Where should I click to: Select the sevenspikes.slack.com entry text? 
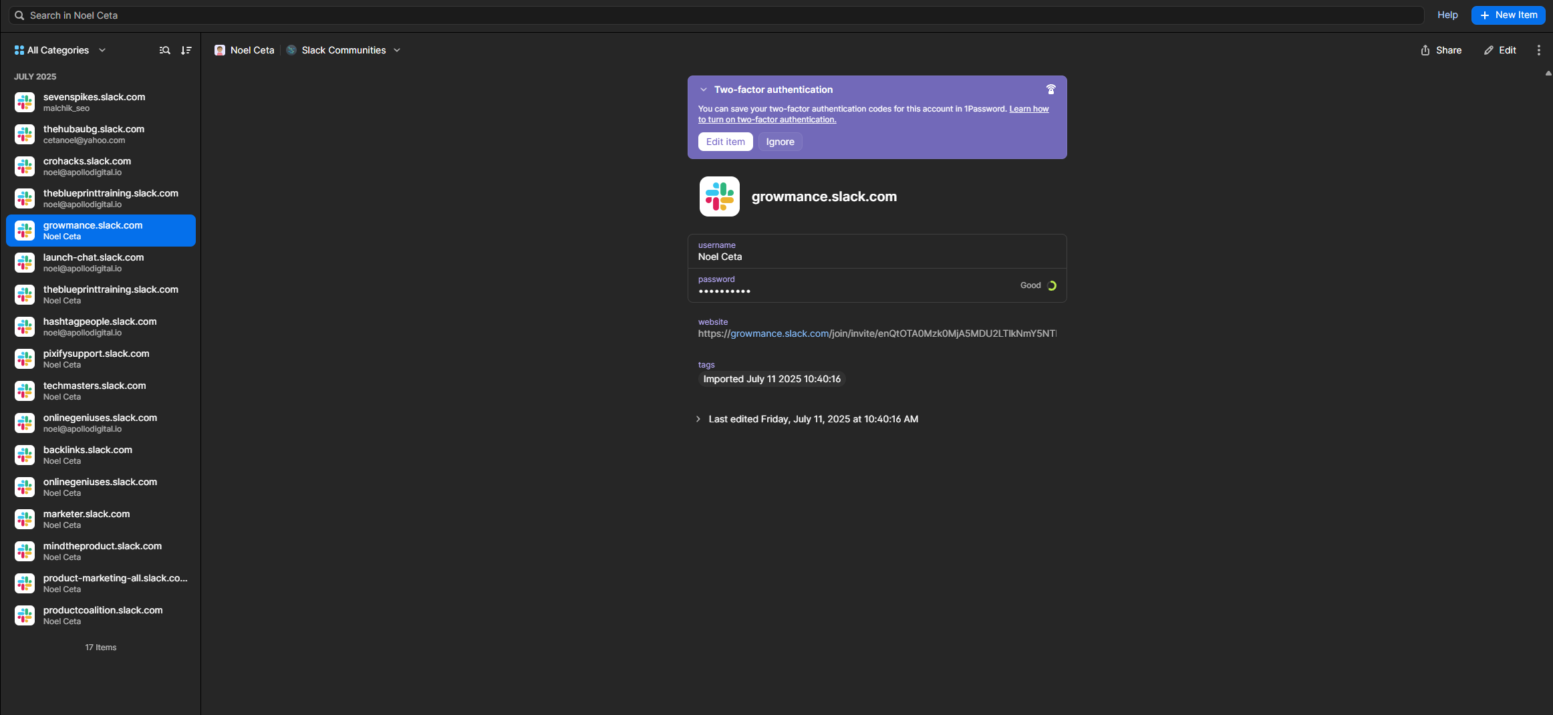tap(94, 97)
